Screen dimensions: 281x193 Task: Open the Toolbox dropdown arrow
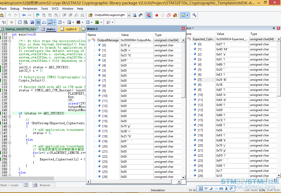click(x=112, y=22)
